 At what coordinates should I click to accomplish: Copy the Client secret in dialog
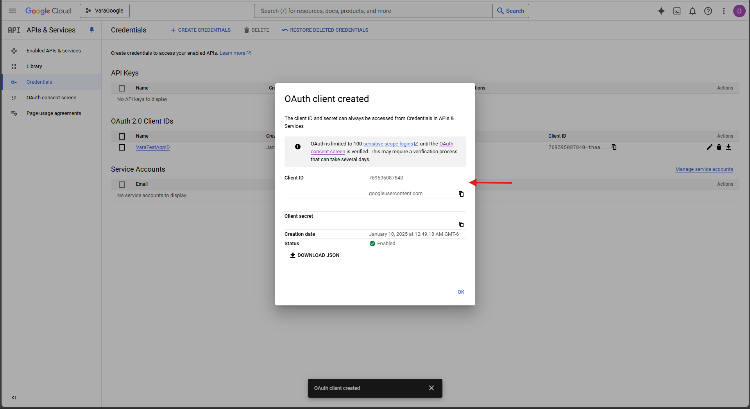pos(461,224)
